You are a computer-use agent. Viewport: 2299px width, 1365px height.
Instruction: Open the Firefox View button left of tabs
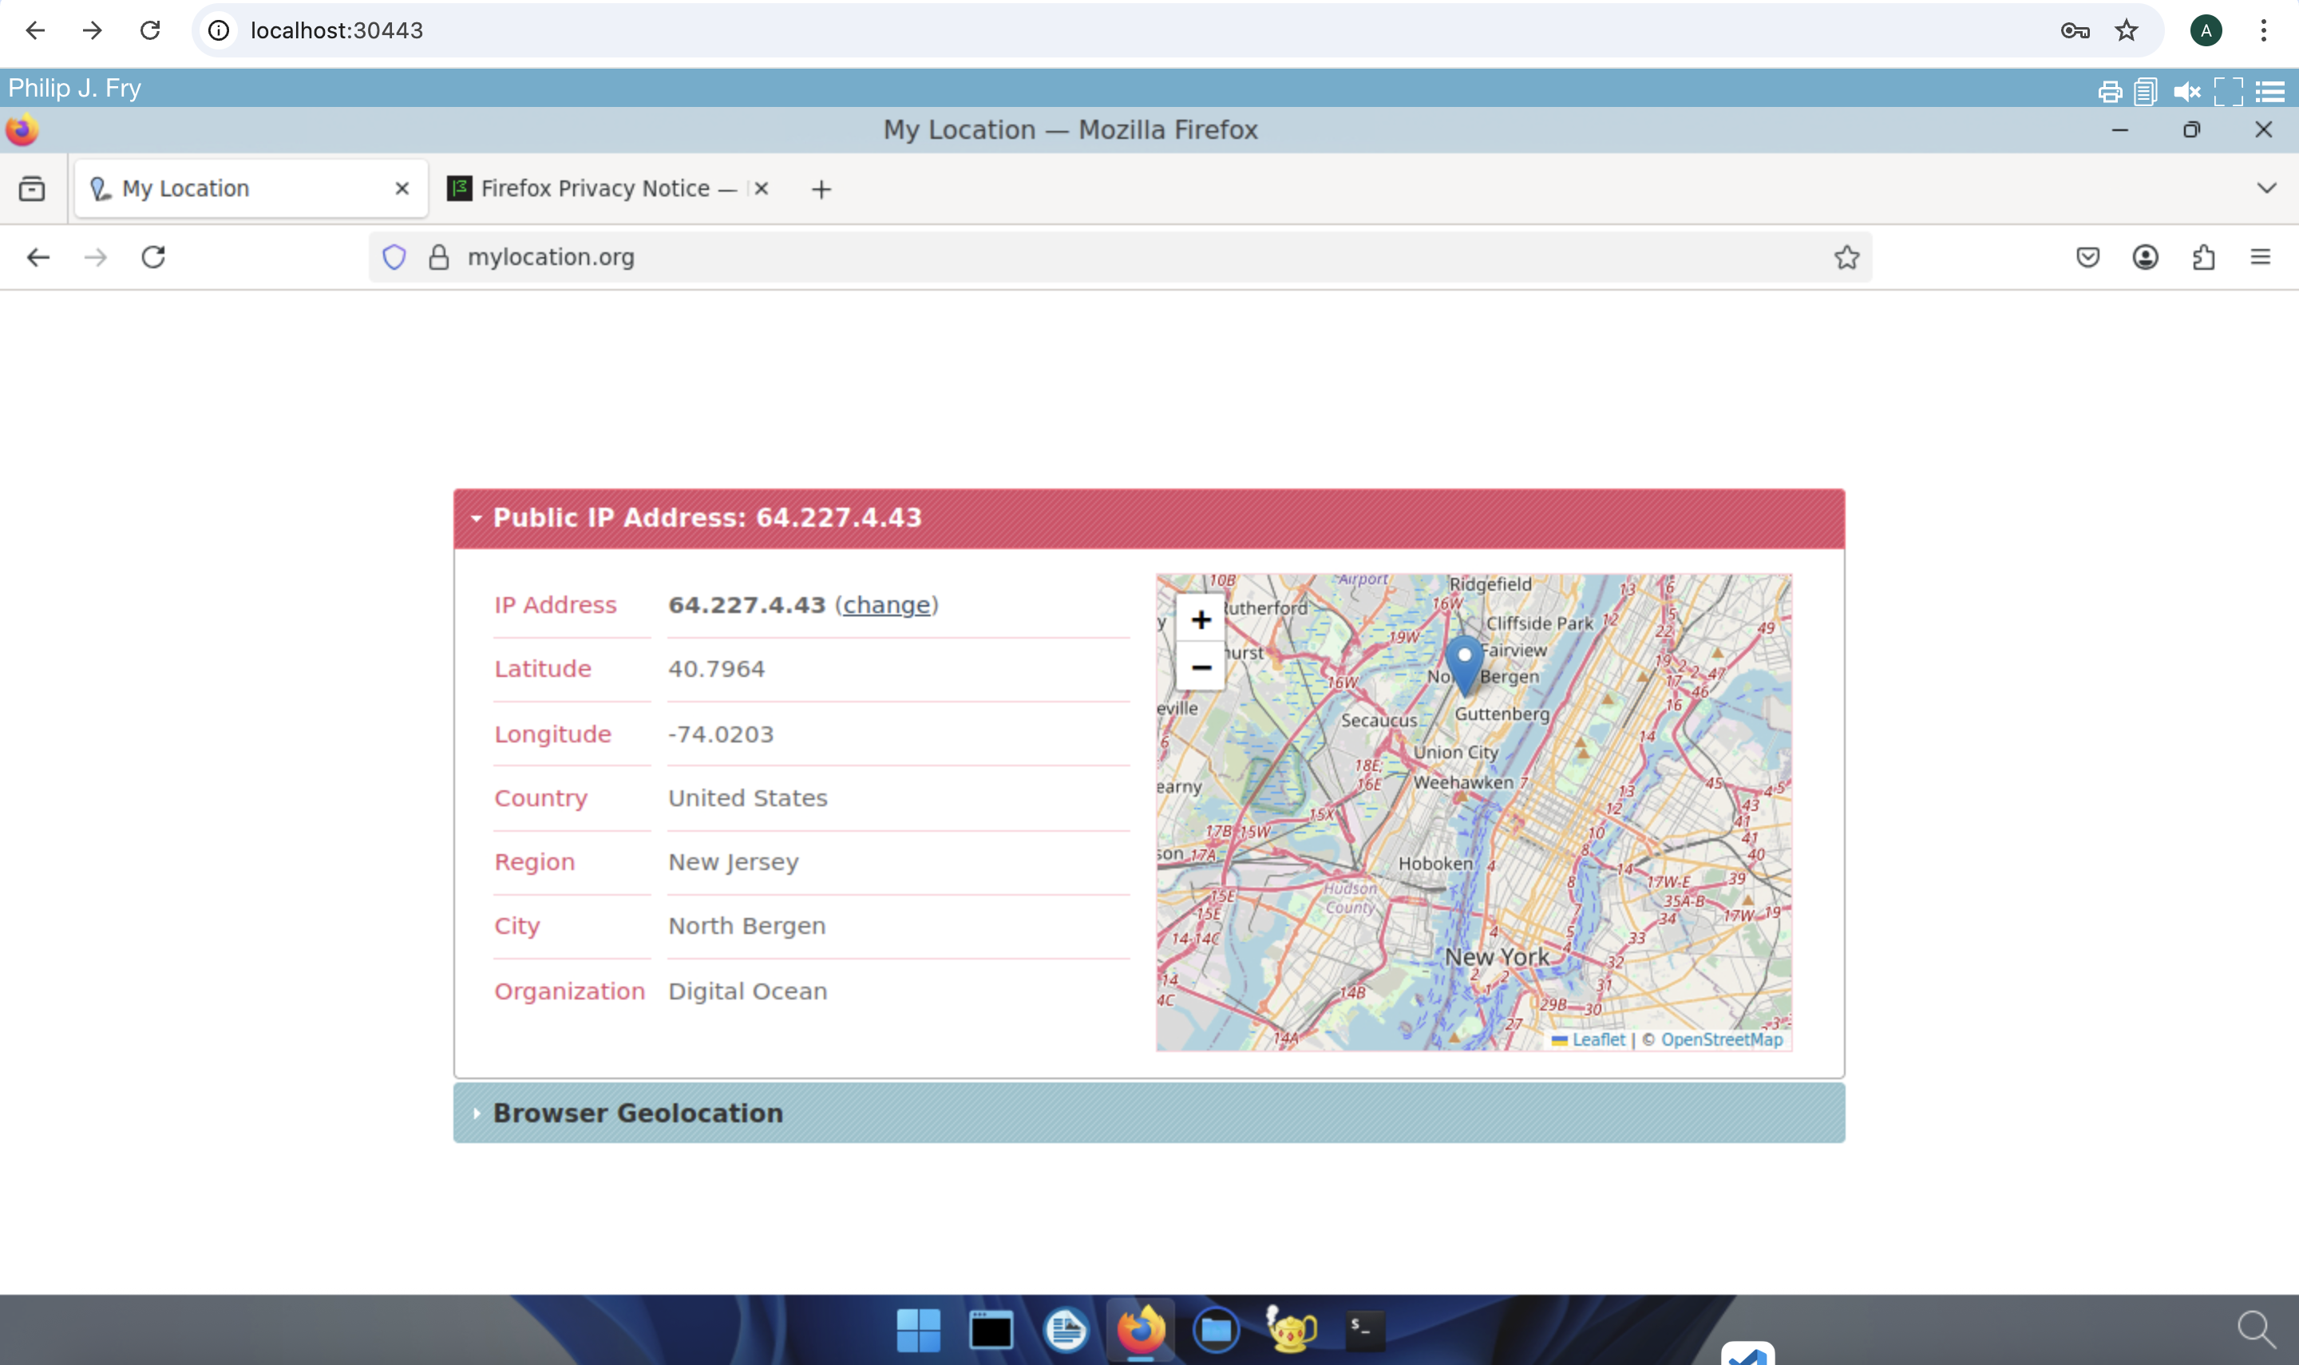[x=32, y=188]
